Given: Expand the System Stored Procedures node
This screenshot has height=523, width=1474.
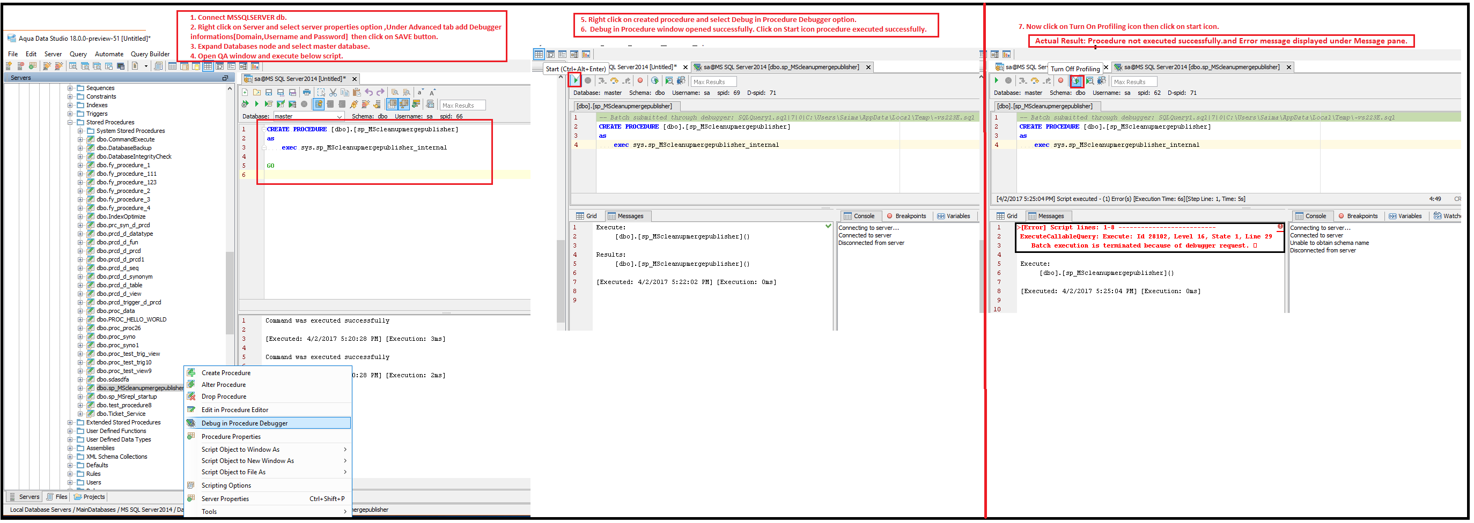Looking at the screenshot, I should pos(80,131).
